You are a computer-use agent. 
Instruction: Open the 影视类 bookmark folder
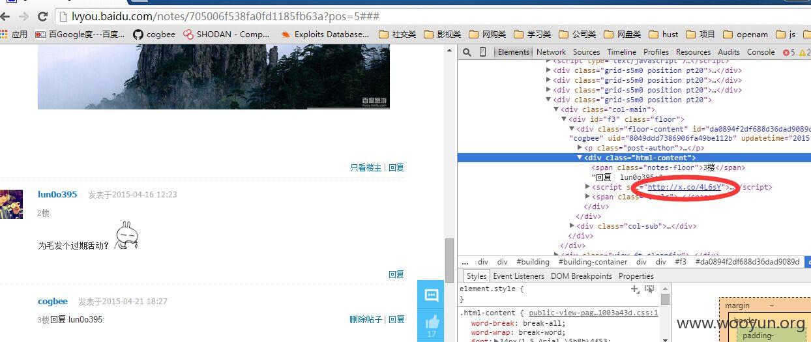tap(442, 34)
